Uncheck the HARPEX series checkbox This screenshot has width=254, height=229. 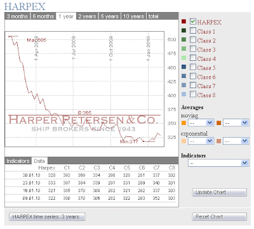tap(193, 22)
